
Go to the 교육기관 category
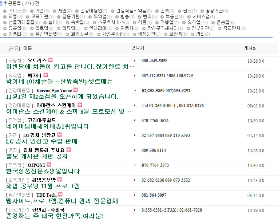[39, 17]
